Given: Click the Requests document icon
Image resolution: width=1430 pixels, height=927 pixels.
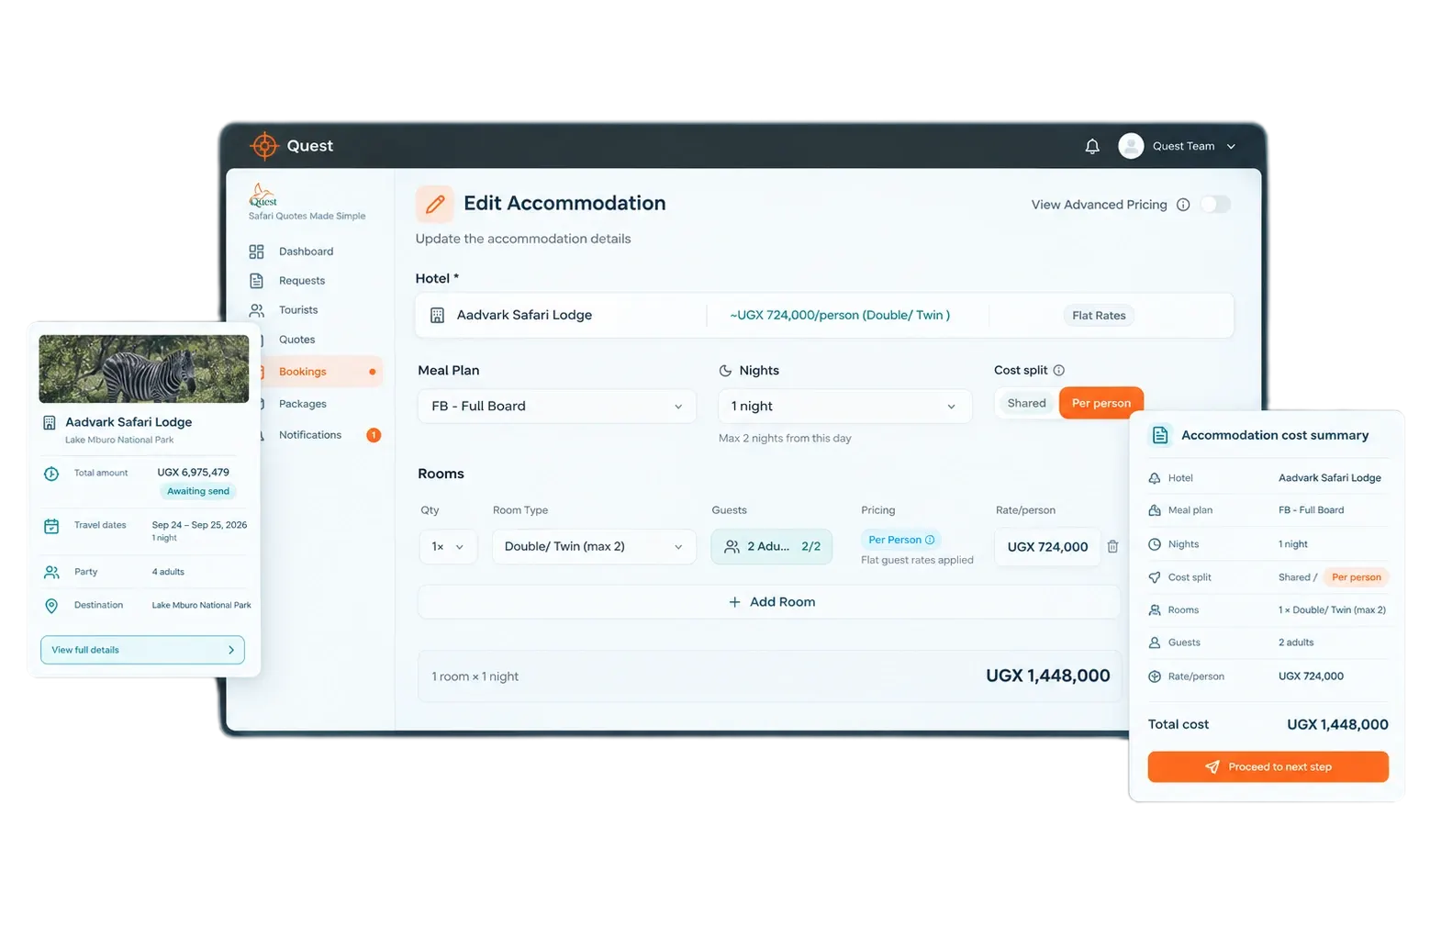Looking at the screenshot, I should [256, 281].
